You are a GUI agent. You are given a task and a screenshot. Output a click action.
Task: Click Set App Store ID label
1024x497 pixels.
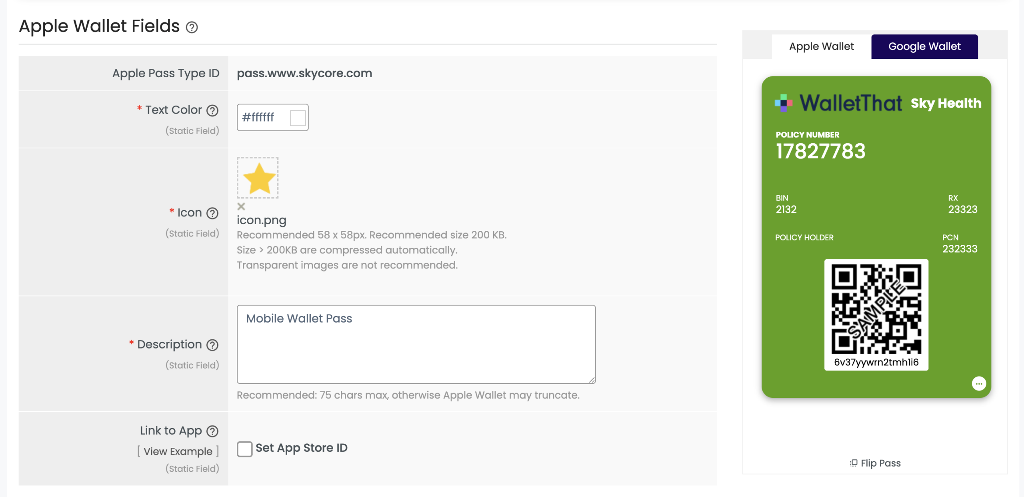[x=302, y=448]
